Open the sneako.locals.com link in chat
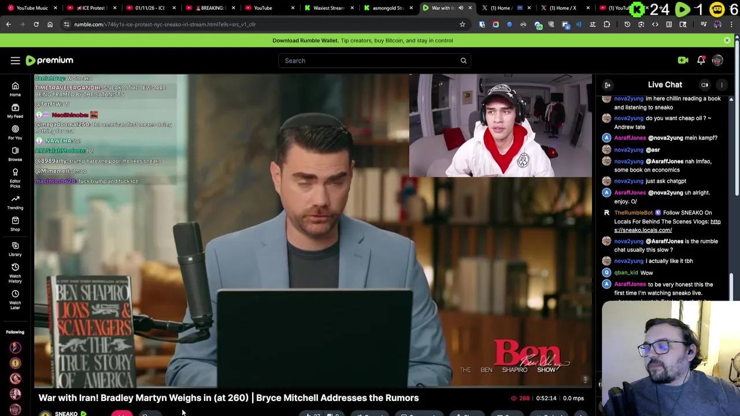The width and height of the screenshot is (740, 416). click(667, 226)
